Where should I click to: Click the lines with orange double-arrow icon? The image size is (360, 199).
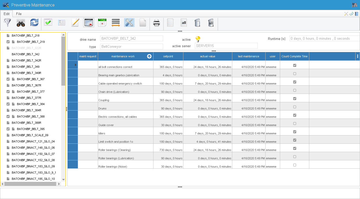(116, 23)
